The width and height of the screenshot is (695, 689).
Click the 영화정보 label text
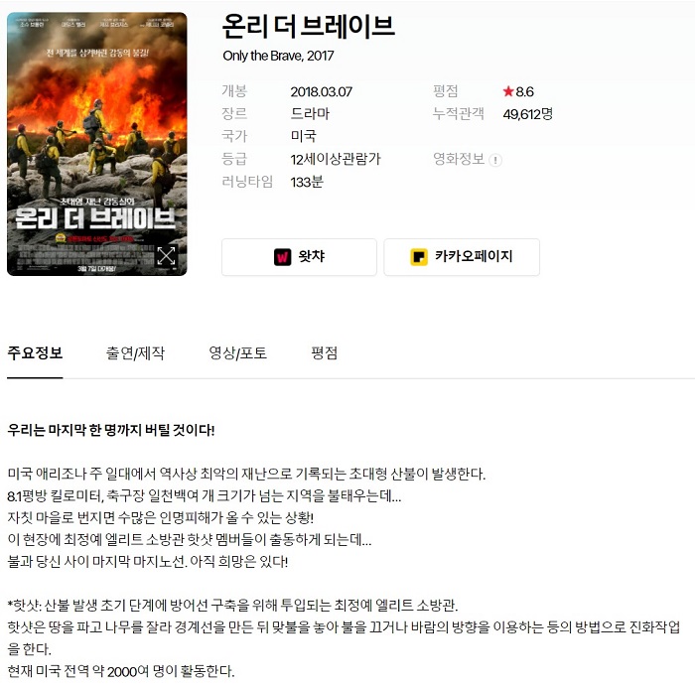coord(459,159)
